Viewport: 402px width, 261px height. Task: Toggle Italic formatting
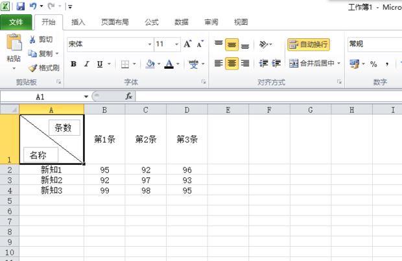(87, 64)
